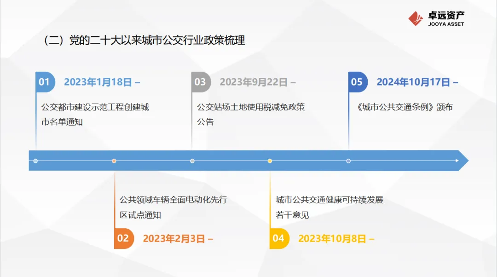Click the gray 03 number badge
This screenshot has height=277, width=497.
[201, 82]
